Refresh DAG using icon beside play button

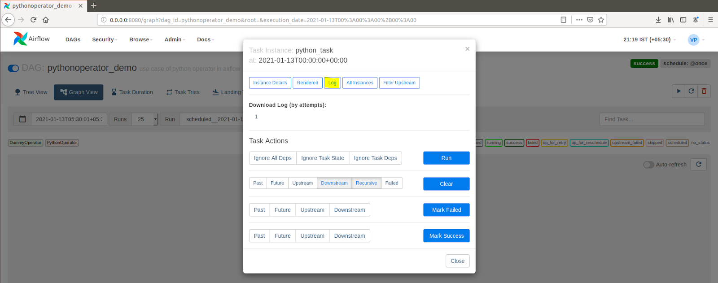point(691,91)
